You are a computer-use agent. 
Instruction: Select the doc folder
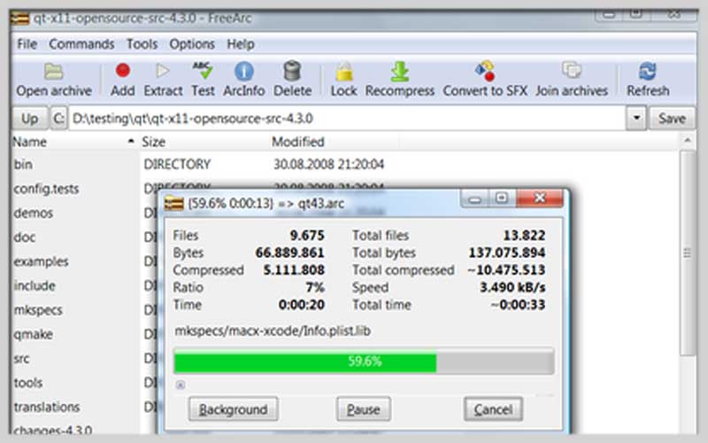click(25, 237)
